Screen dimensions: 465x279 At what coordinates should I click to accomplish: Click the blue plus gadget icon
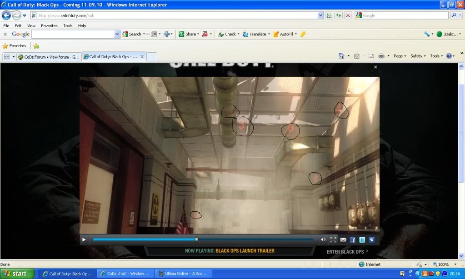point(167,34)
